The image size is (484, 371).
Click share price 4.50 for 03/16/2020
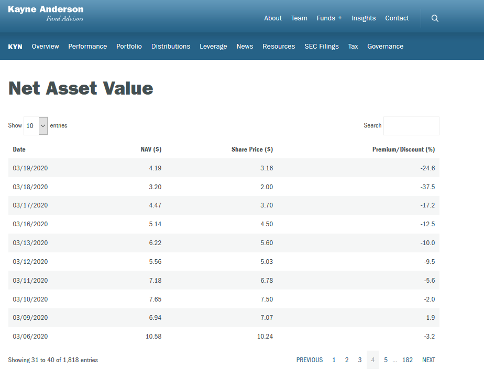(267, 224)
